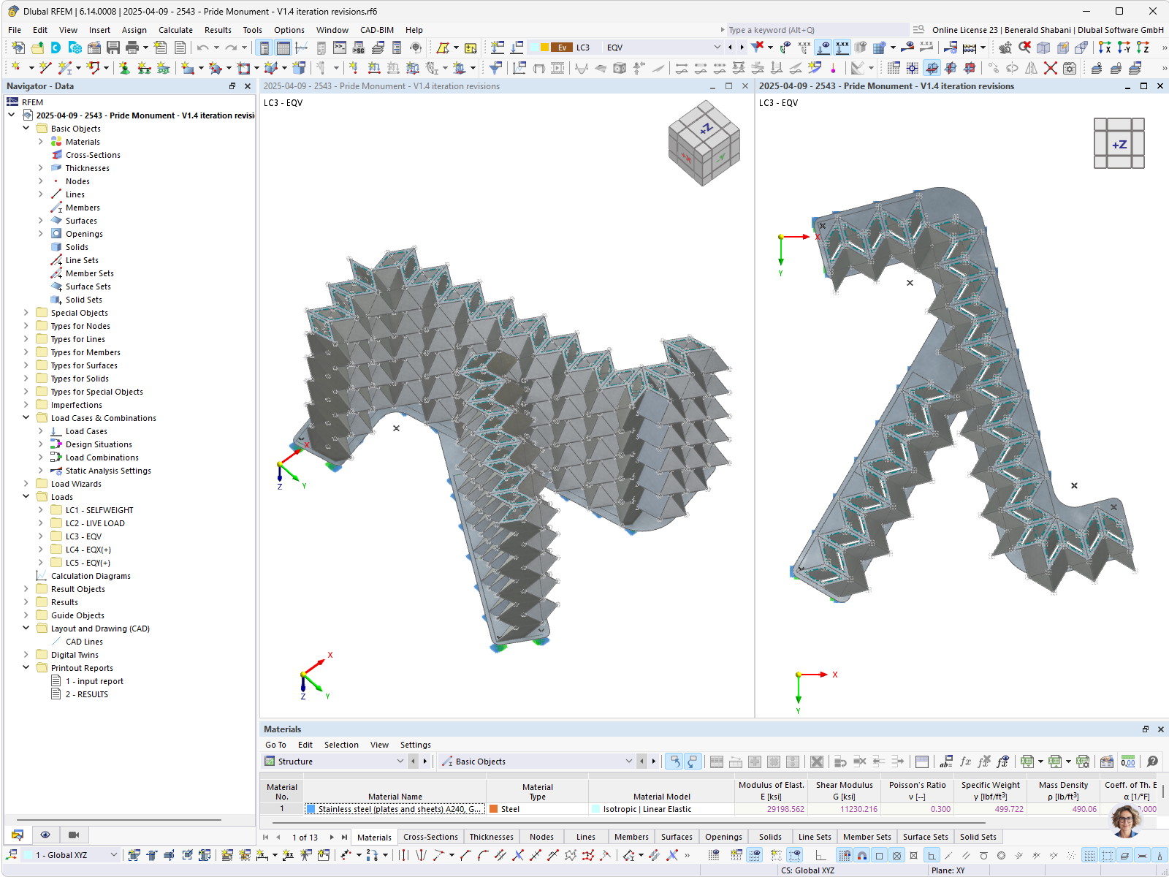Toggle the Tables panel button in toolbar

click(283, 48)
